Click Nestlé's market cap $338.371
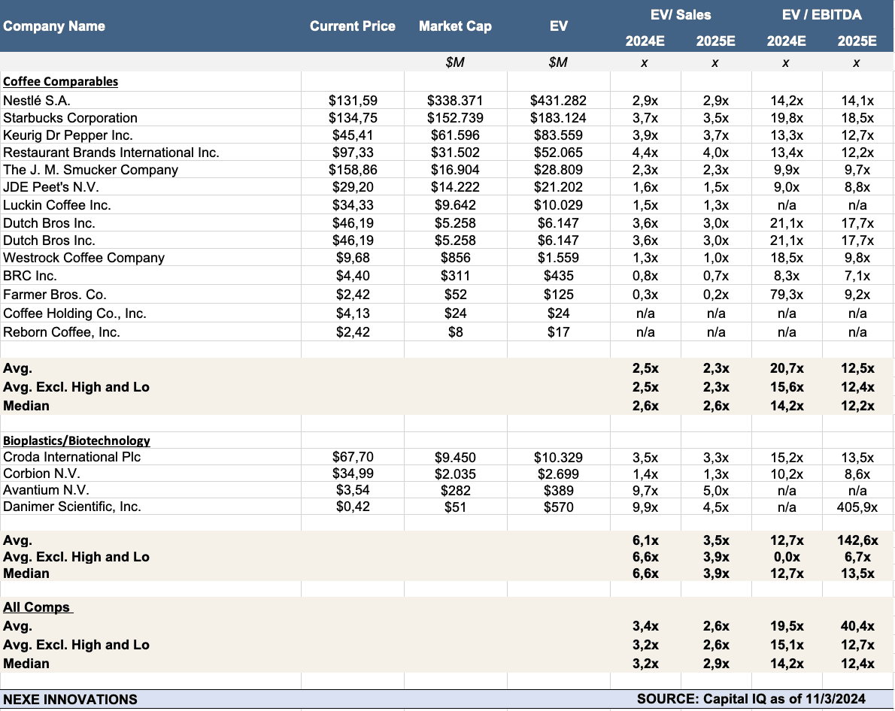Viewport: 895px width, 711px height. (x=455, y=101)
